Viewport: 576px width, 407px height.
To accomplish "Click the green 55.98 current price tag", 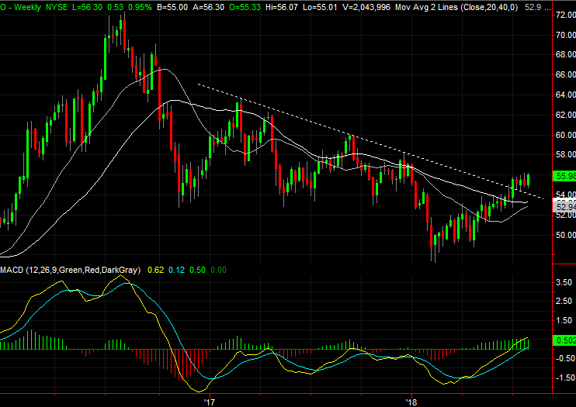I will 564,176.
